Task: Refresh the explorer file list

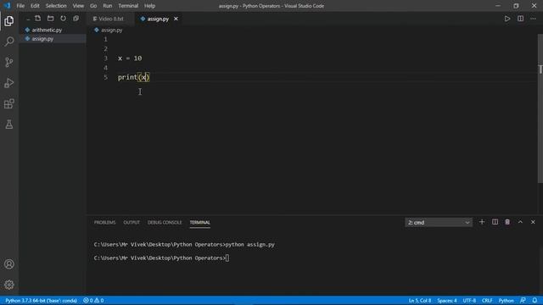Action: click(63, 19)
